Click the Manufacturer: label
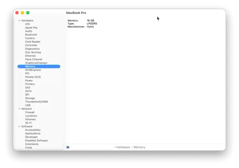The image size is (239, 168). click(x=76, y=27)
